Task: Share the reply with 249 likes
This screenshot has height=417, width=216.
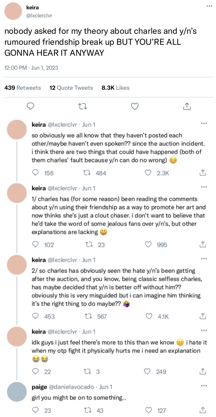Action: (x=203, y=372)
